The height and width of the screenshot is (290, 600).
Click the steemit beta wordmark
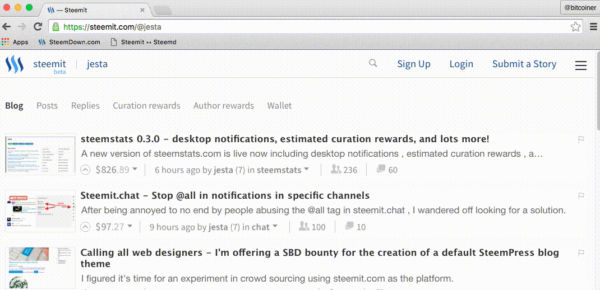tap(49, 66)
